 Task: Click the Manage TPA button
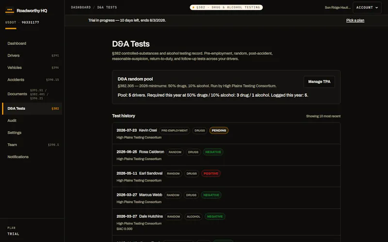[319, 82]
